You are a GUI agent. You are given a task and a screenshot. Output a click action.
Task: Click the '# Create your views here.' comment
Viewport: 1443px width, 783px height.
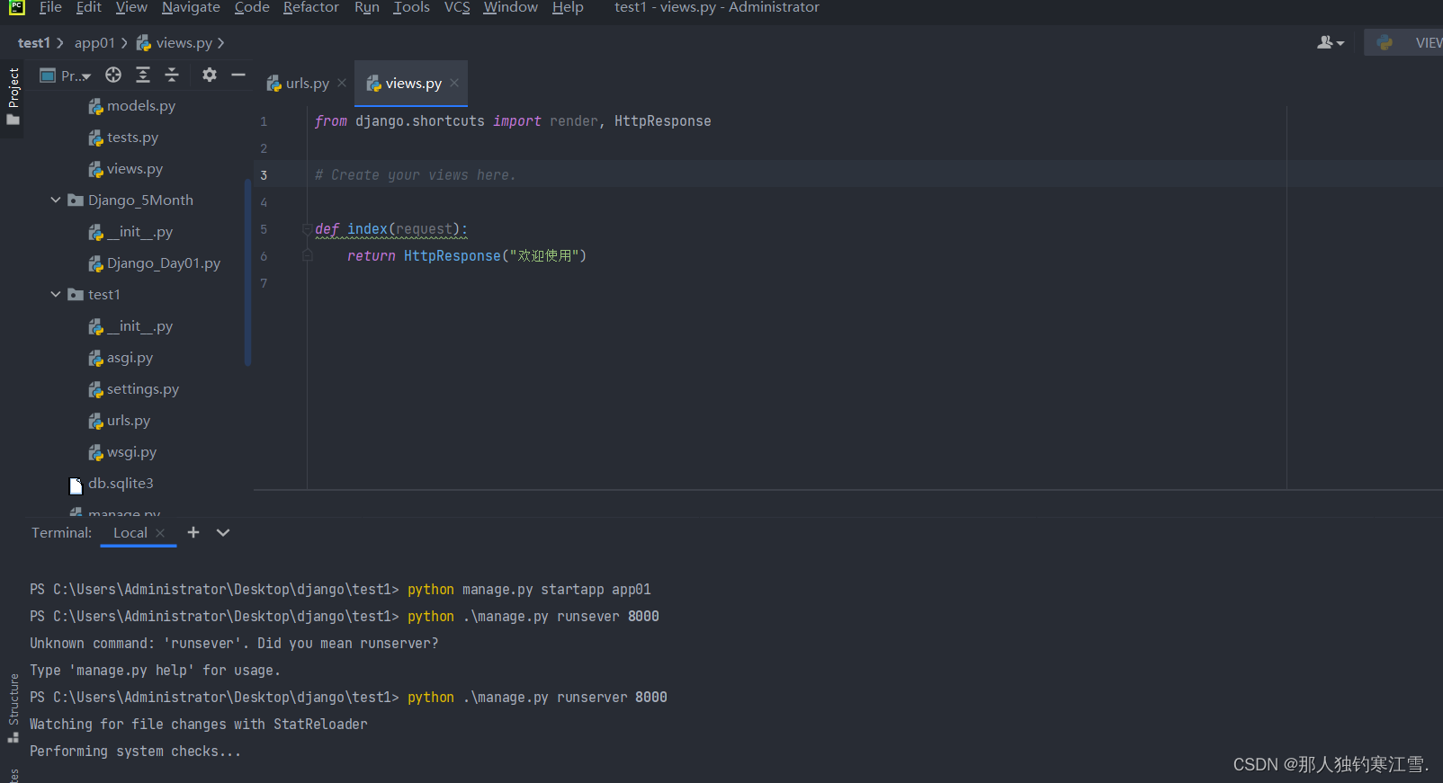tap(416, 175)
